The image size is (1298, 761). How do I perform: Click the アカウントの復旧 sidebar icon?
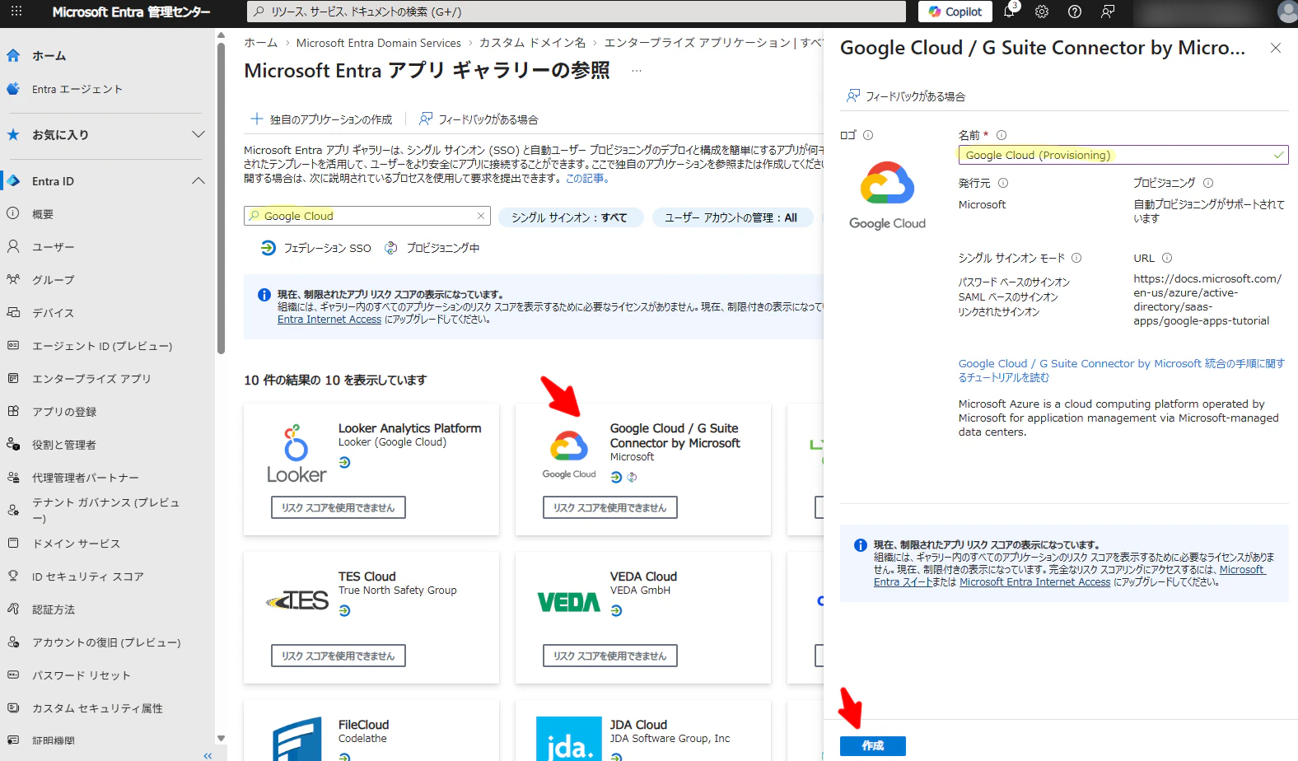point(13,642)
